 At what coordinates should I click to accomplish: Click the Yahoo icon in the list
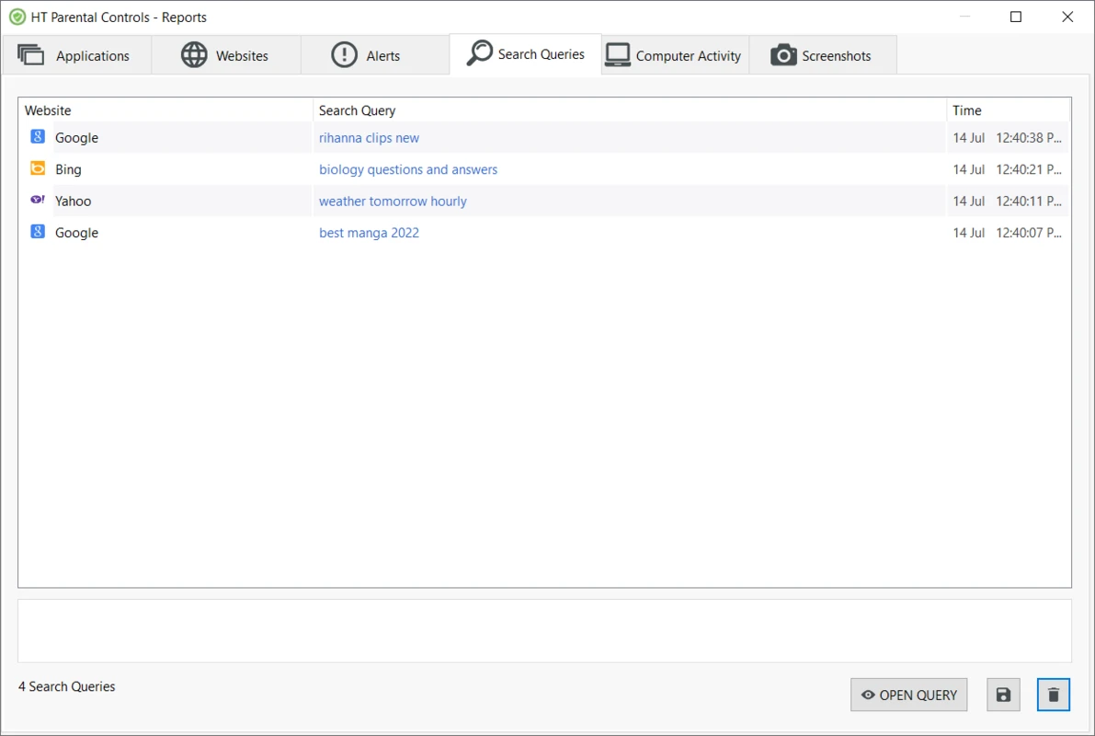(38, 200)
